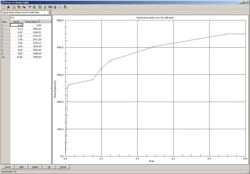Click the Strain column header
This screenshot has height=174, width=250.
[17, 21]
